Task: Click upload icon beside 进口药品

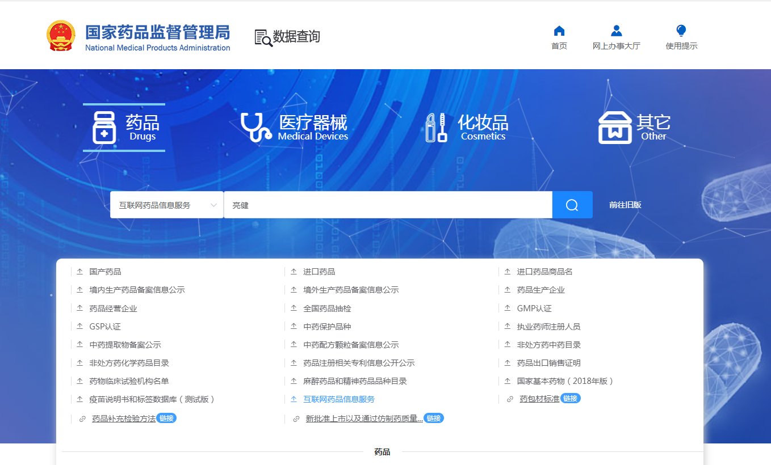Action: [x=294, y=272]
